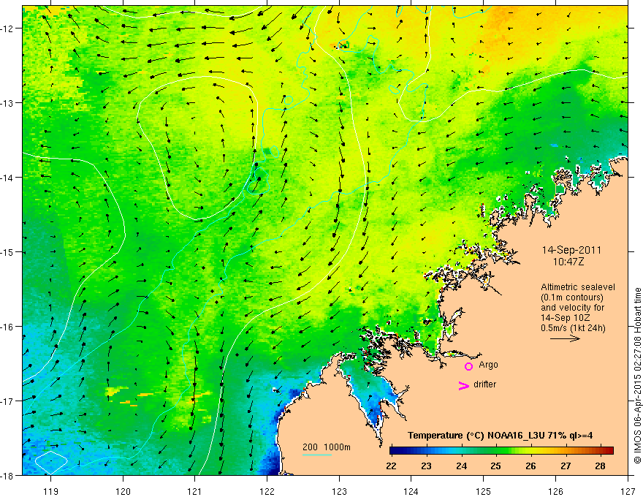
Task: Click colorbar tick label '27'
Action: point(566,466)
